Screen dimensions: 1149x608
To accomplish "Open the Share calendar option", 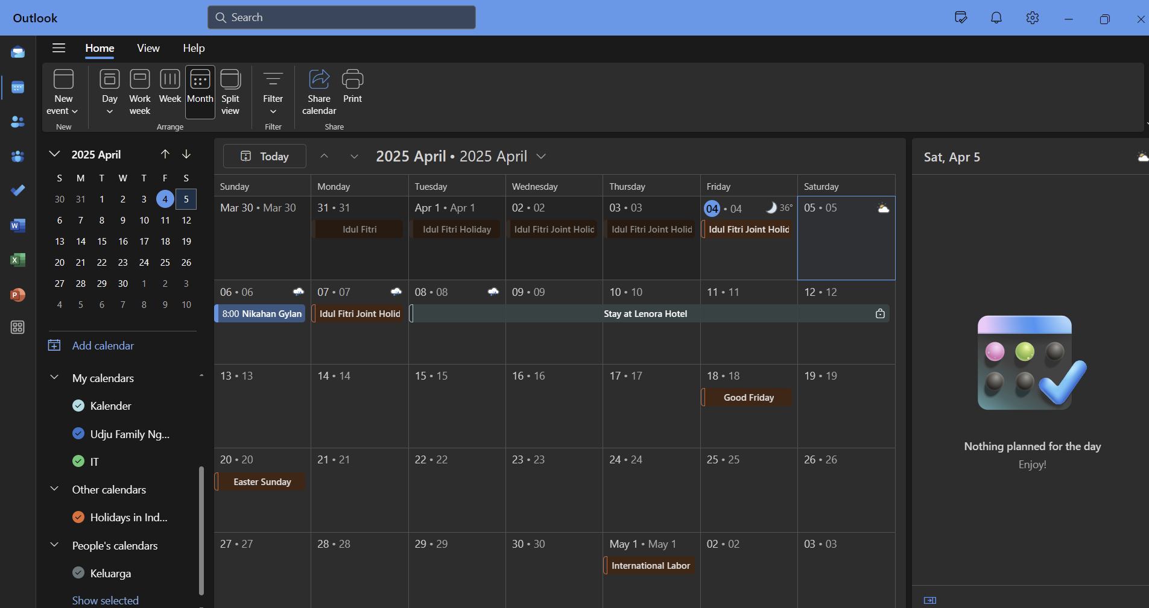I will [319, 92].
